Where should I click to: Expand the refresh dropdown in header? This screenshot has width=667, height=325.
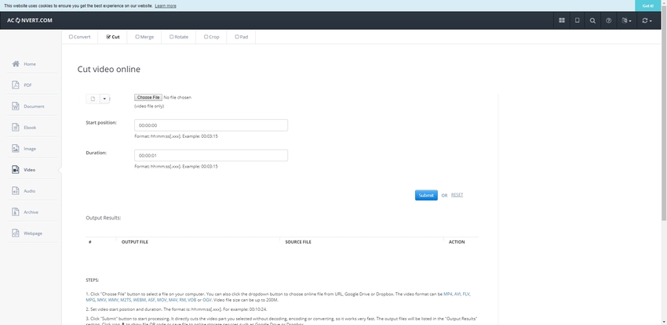click(647, 20)
